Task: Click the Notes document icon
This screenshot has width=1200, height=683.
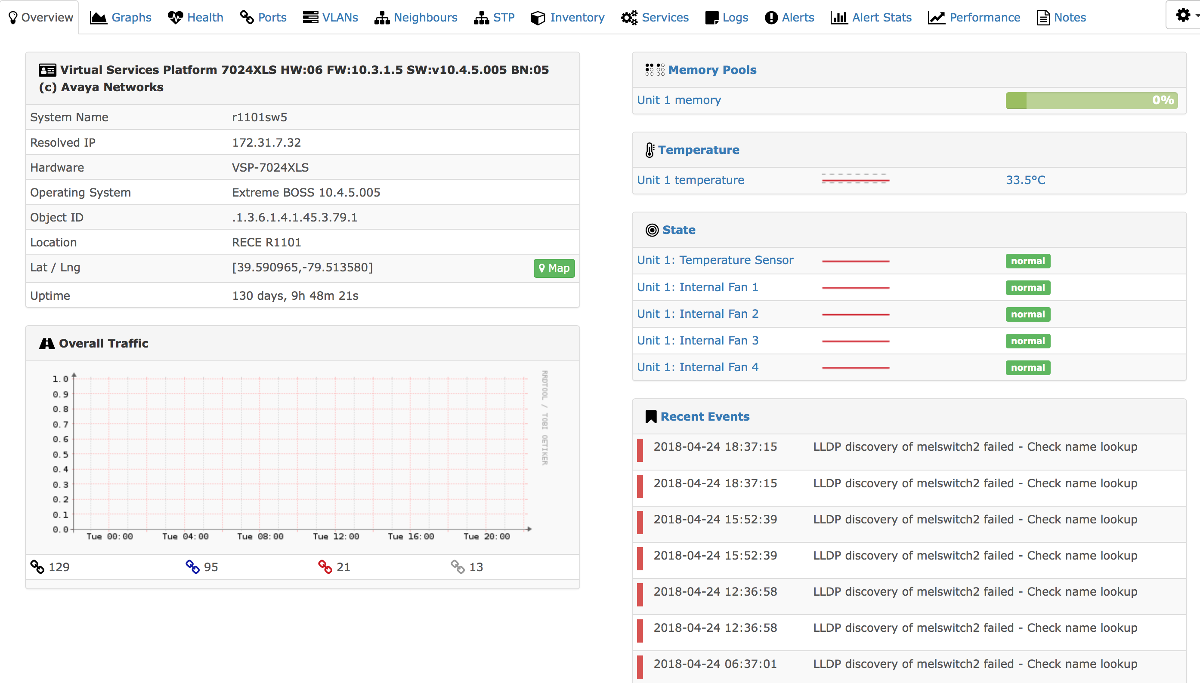Action: tap(1043, 18)
